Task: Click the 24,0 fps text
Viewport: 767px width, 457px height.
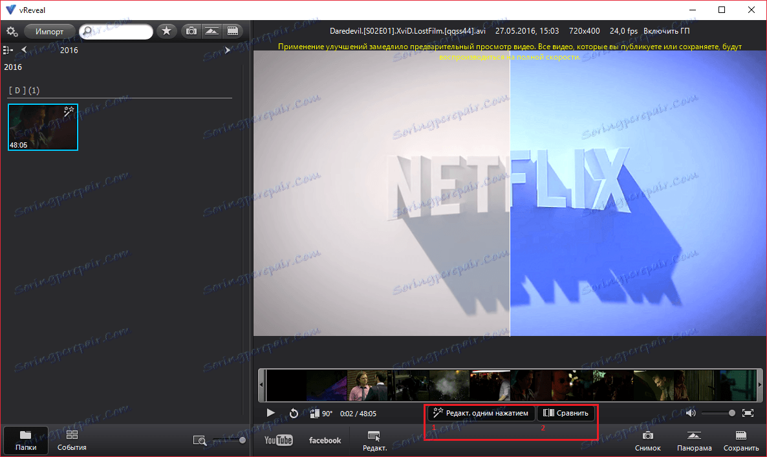Action: click(623, 31)
